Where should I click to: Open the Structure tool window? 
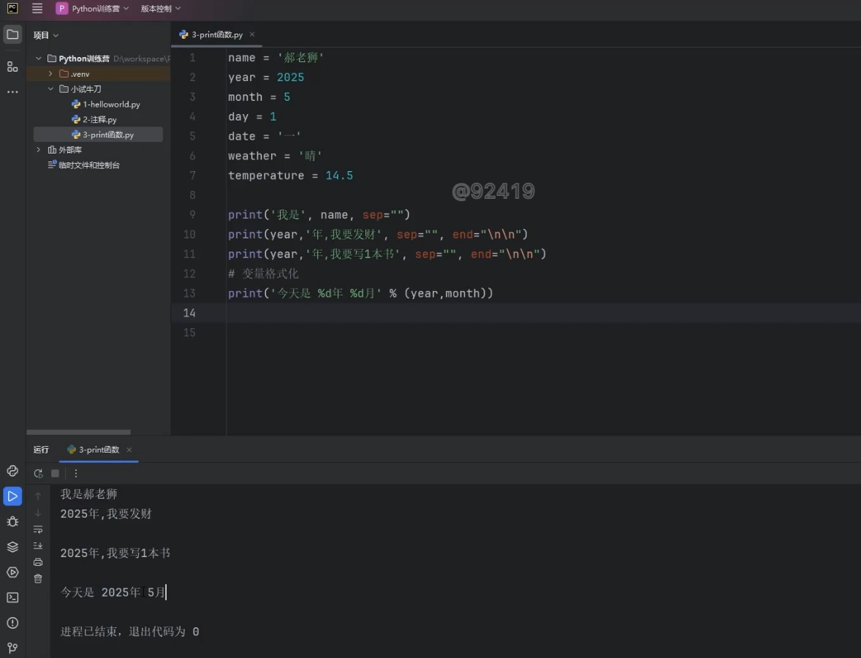coord(12,67)
